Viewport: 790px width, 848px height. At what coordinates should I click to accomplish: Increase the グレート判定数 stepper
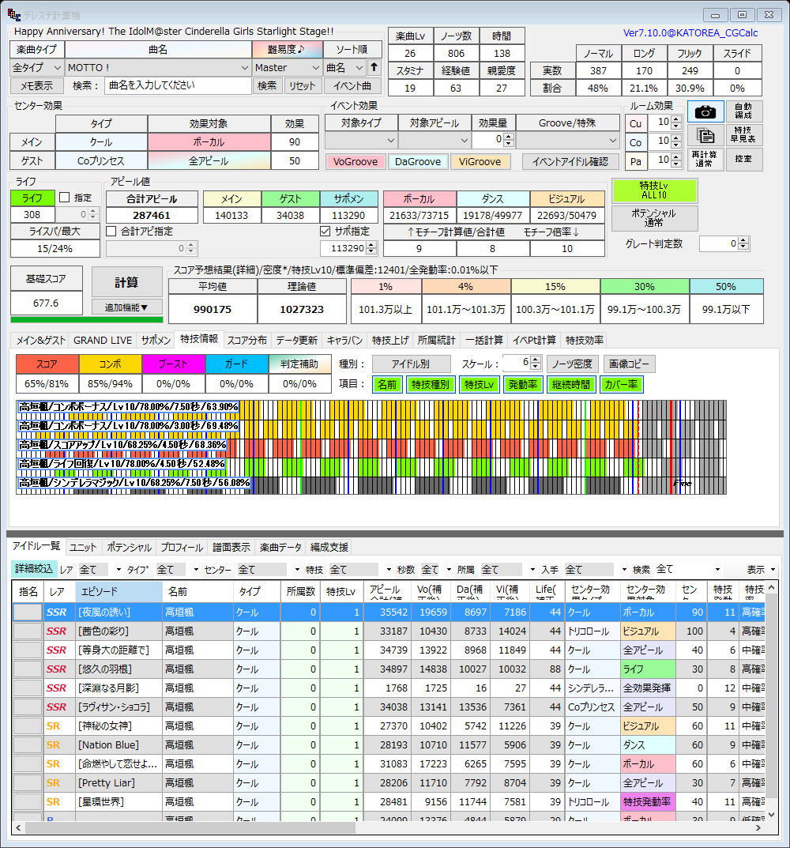(743, 241)
